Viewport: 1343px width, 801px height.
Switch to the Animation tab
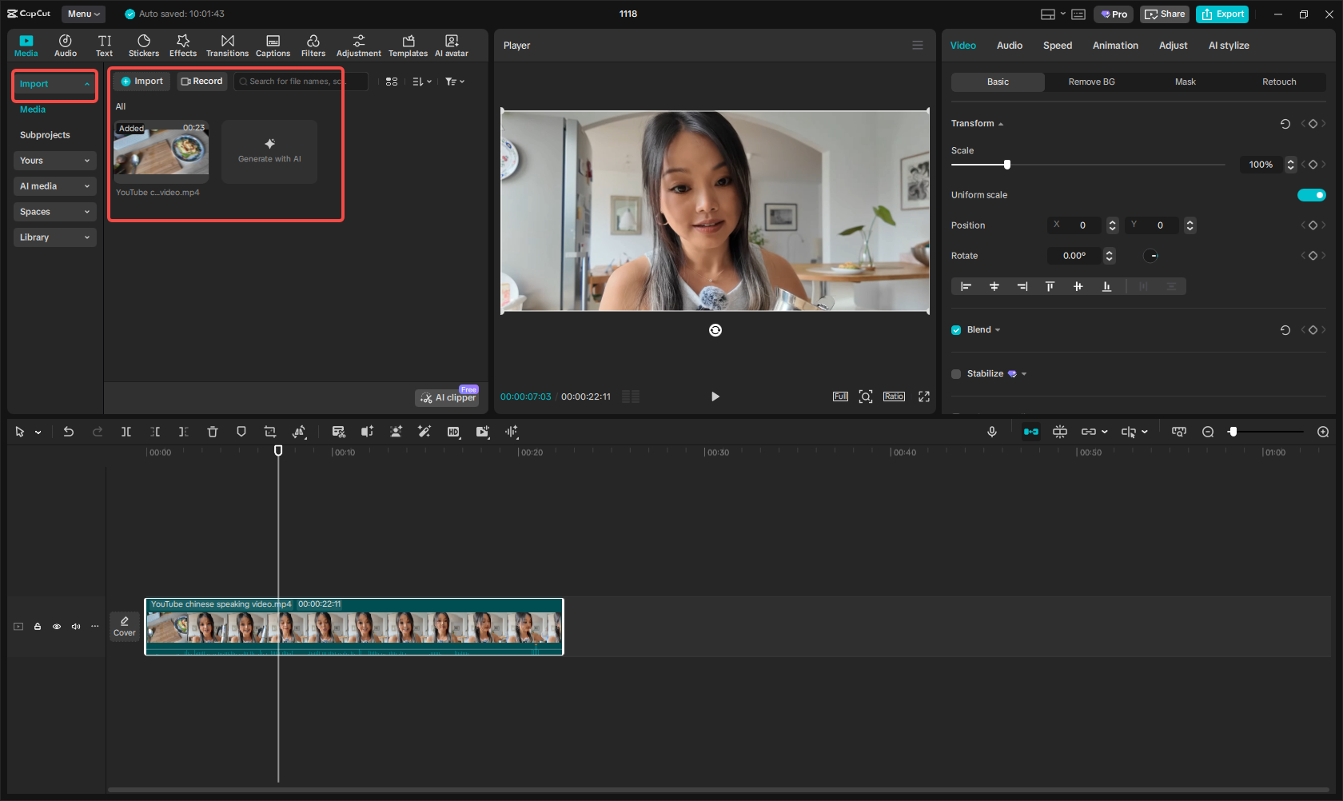pos(1115,46)
